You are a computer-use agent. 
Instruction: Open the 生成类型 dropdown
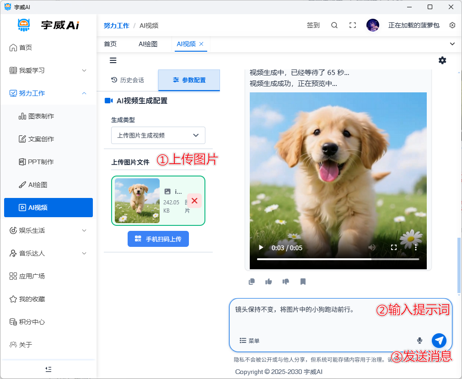(x=158, y=135)
